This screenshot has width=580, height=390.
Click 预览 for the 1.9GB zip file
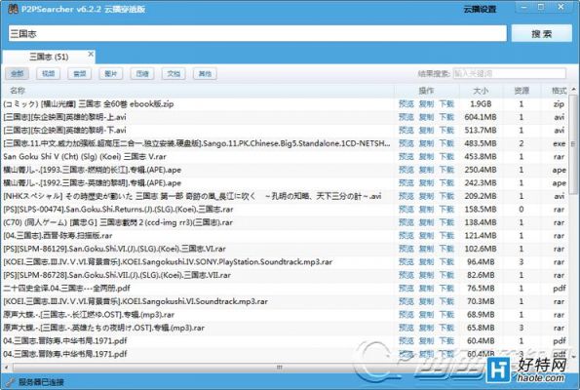pyautogui.click(x=406, y=104)
